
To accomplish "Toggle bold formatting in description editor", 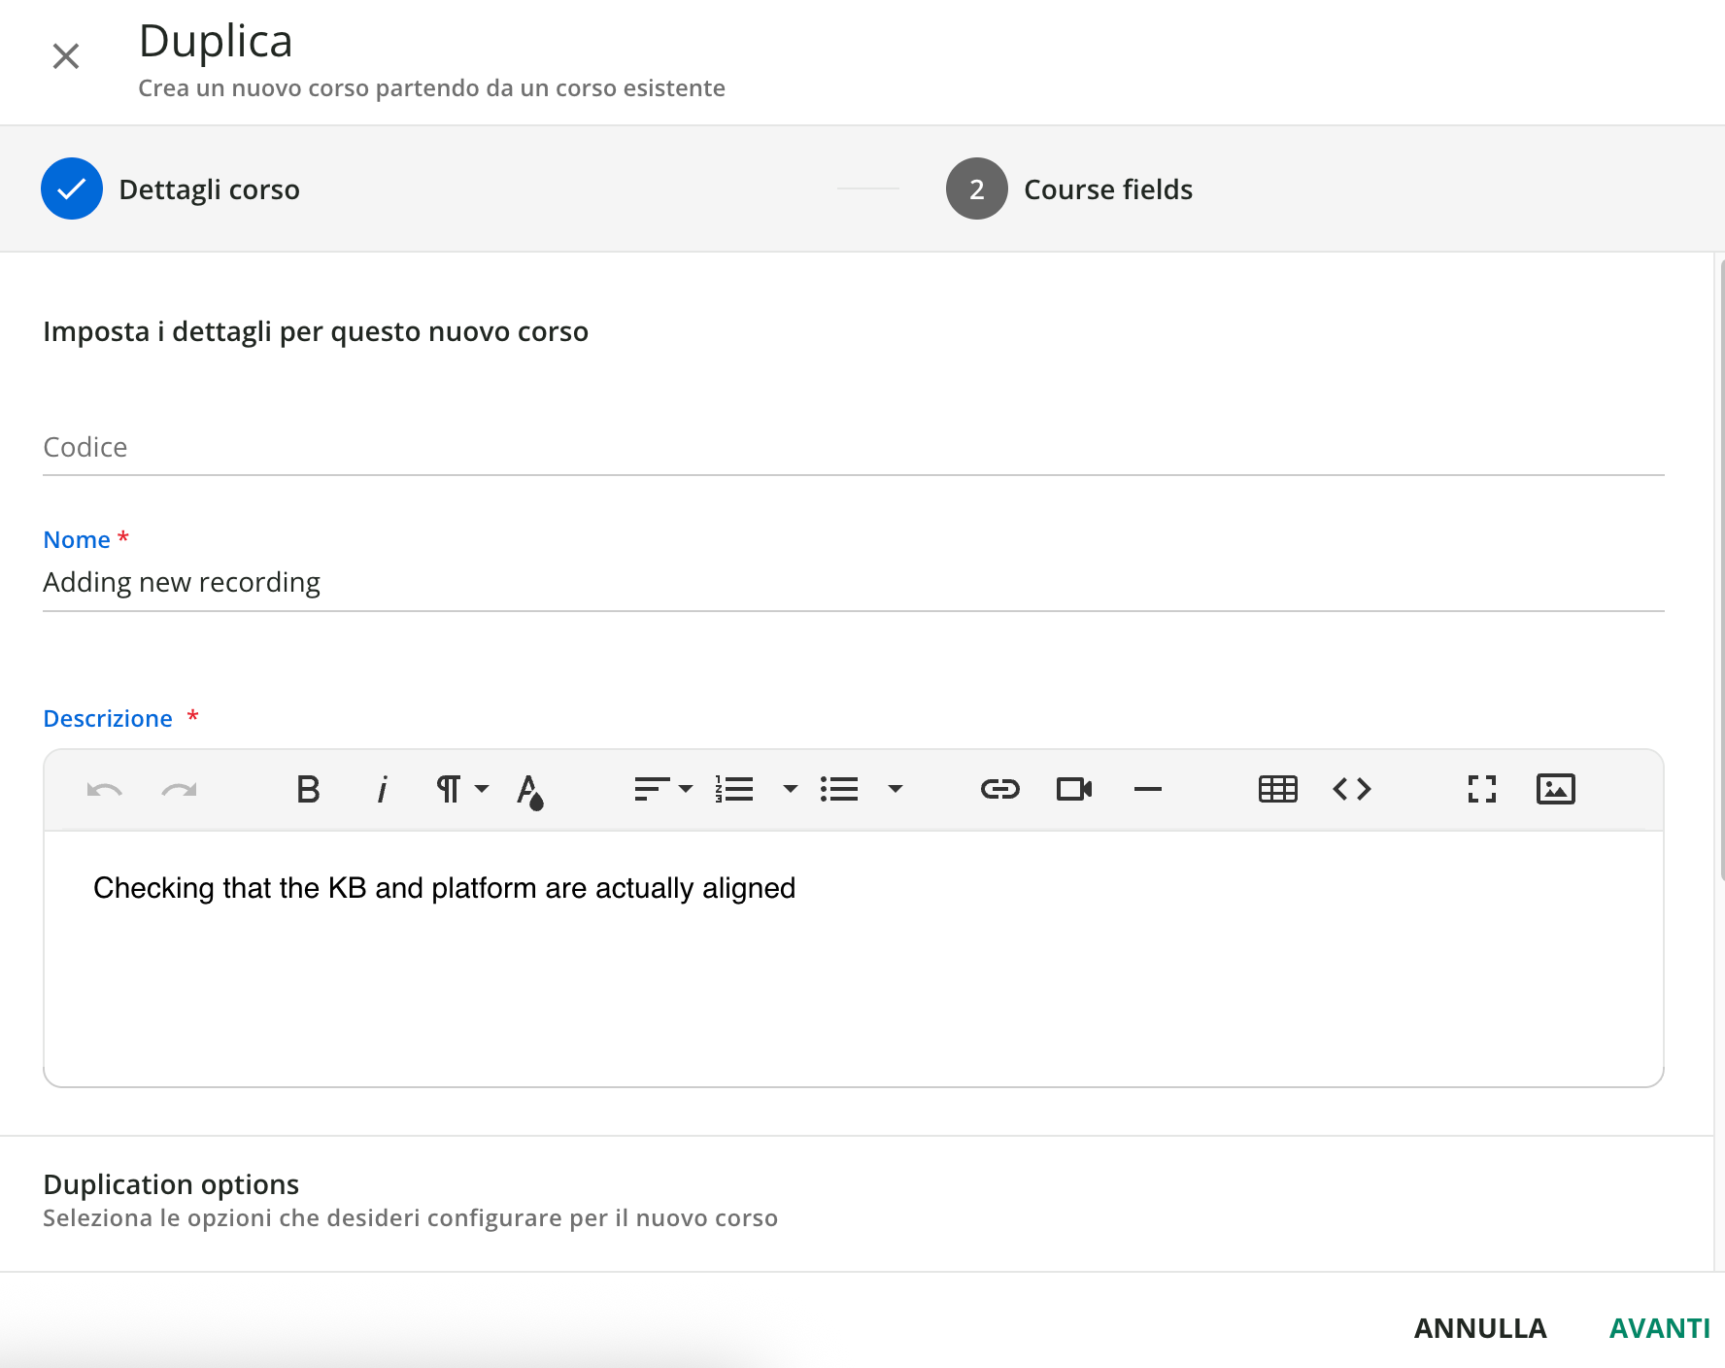I will coord(308,790).
